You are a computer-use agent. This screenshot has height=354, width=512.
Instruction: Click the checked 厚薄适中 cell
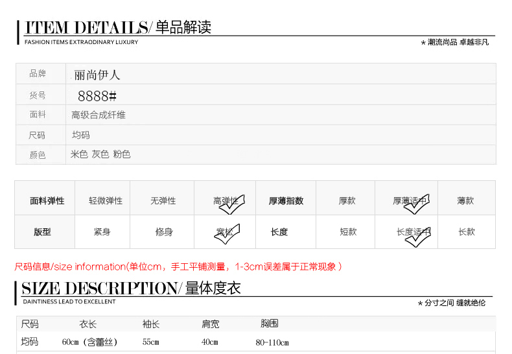point(406,198)
